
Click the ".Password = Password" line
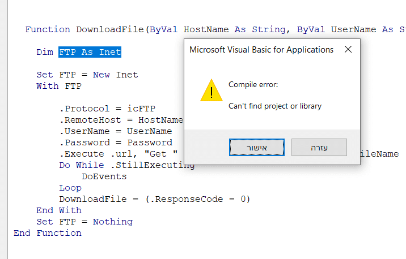tap(115, 143)
